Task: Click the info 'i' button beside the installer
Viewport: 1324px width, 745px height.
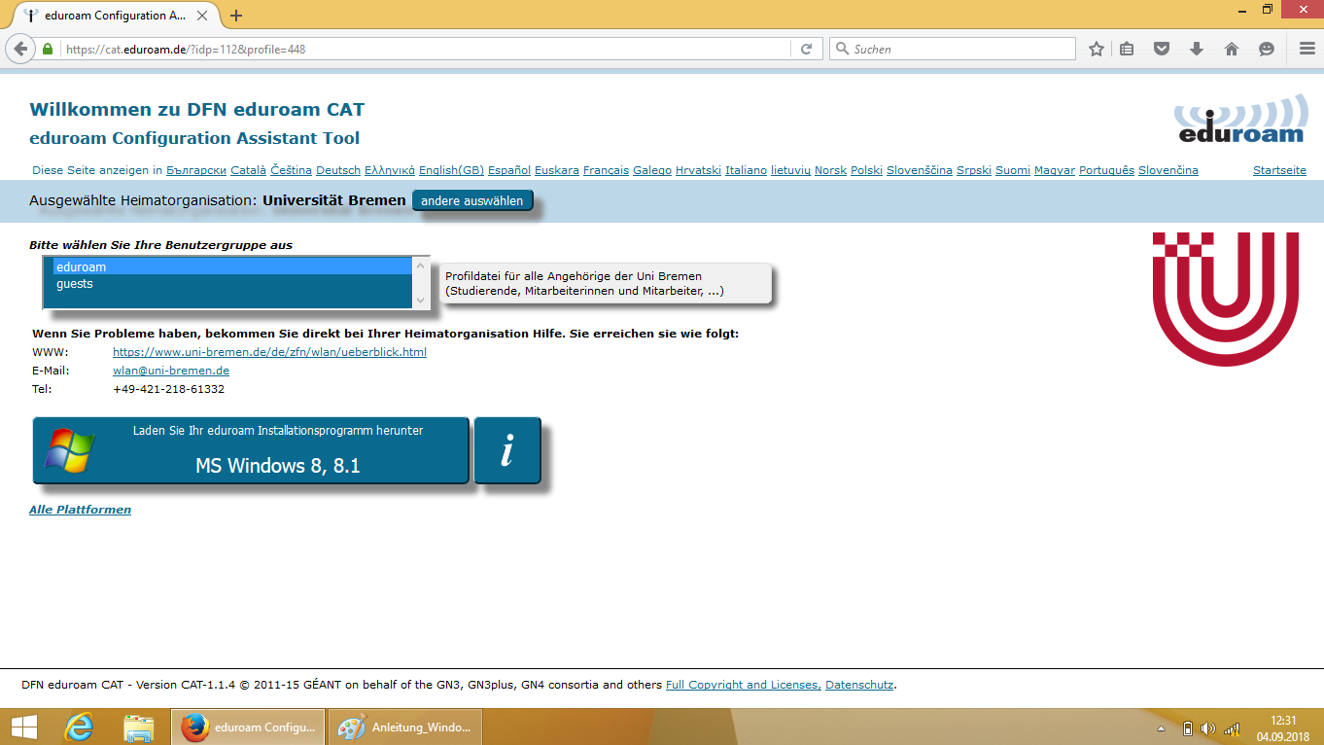Action: coord(506,451)
